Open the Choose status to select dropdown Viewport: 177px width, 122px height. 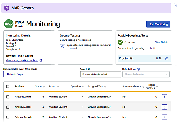[x=100, y=74]
